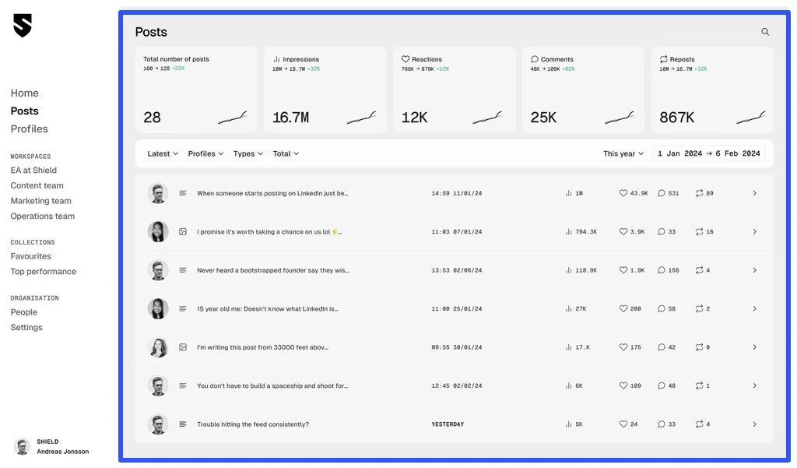This screenshot has height=468, width=797.
Task: Click the document icon beside 'Trouble hitting the feed consistently?'
Action: (182, 424)
